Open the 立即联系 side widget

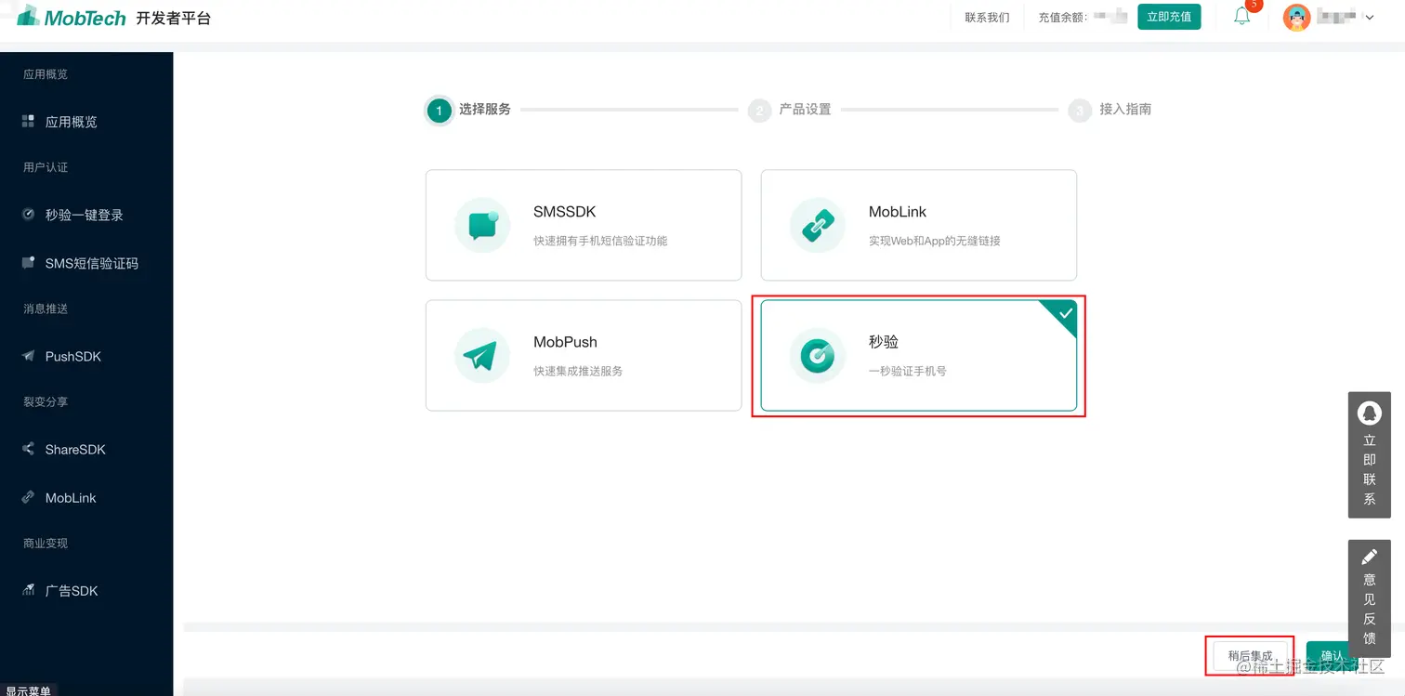tap(1369, 454)
